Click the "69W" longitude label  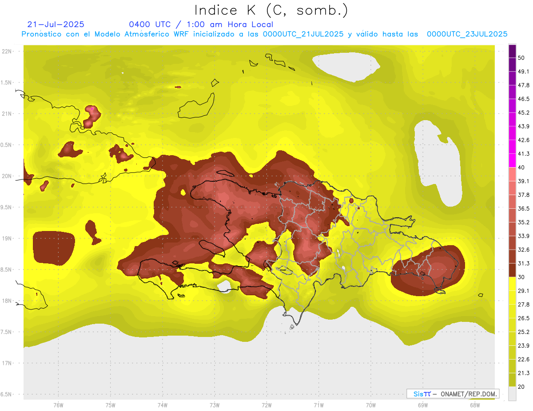(x=422, y=405)
